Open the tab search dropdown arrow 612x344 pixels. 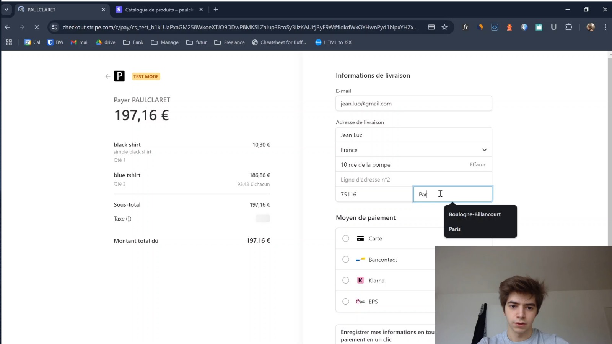point(7,10)
